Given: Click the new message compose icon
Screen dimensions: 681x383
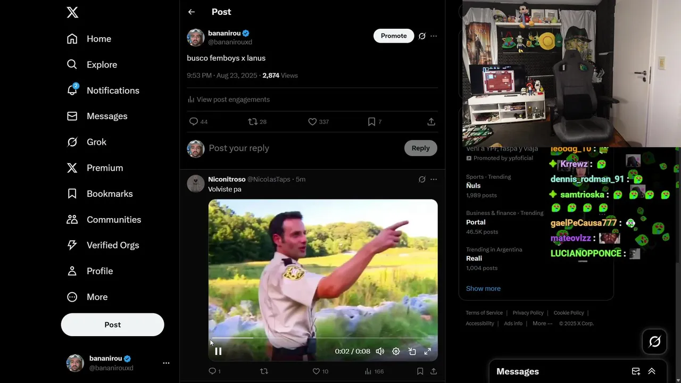Looking at the screenshot, I should (636, 371).
